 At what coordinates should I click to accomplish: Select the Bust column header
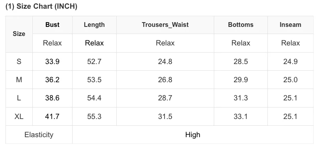(52, 25)
